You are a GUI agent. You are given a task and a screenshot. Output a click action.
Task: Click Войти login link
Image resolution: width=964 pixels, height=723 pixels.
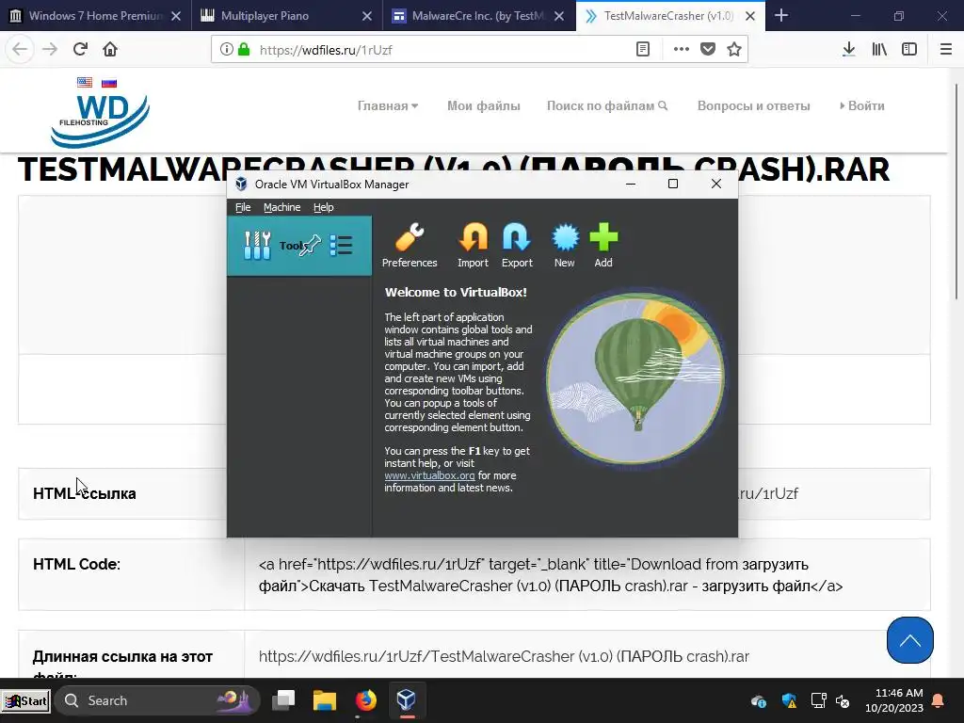pos(862,105)
